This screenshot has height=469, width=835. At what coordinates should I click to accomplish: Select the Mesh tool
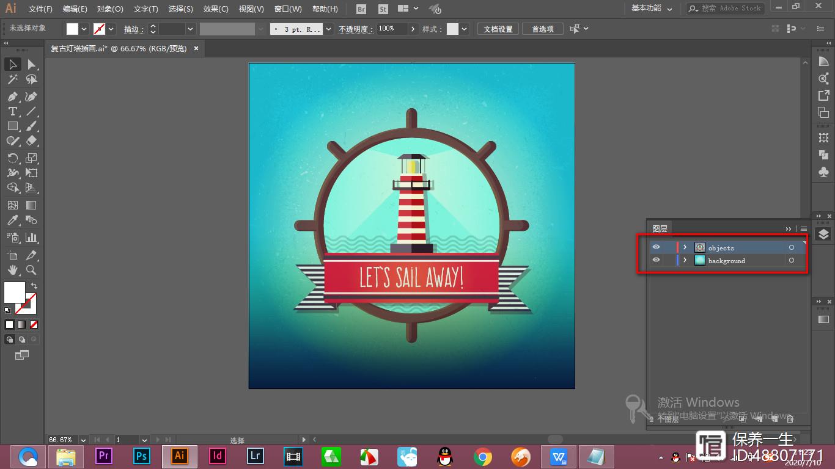12,205
